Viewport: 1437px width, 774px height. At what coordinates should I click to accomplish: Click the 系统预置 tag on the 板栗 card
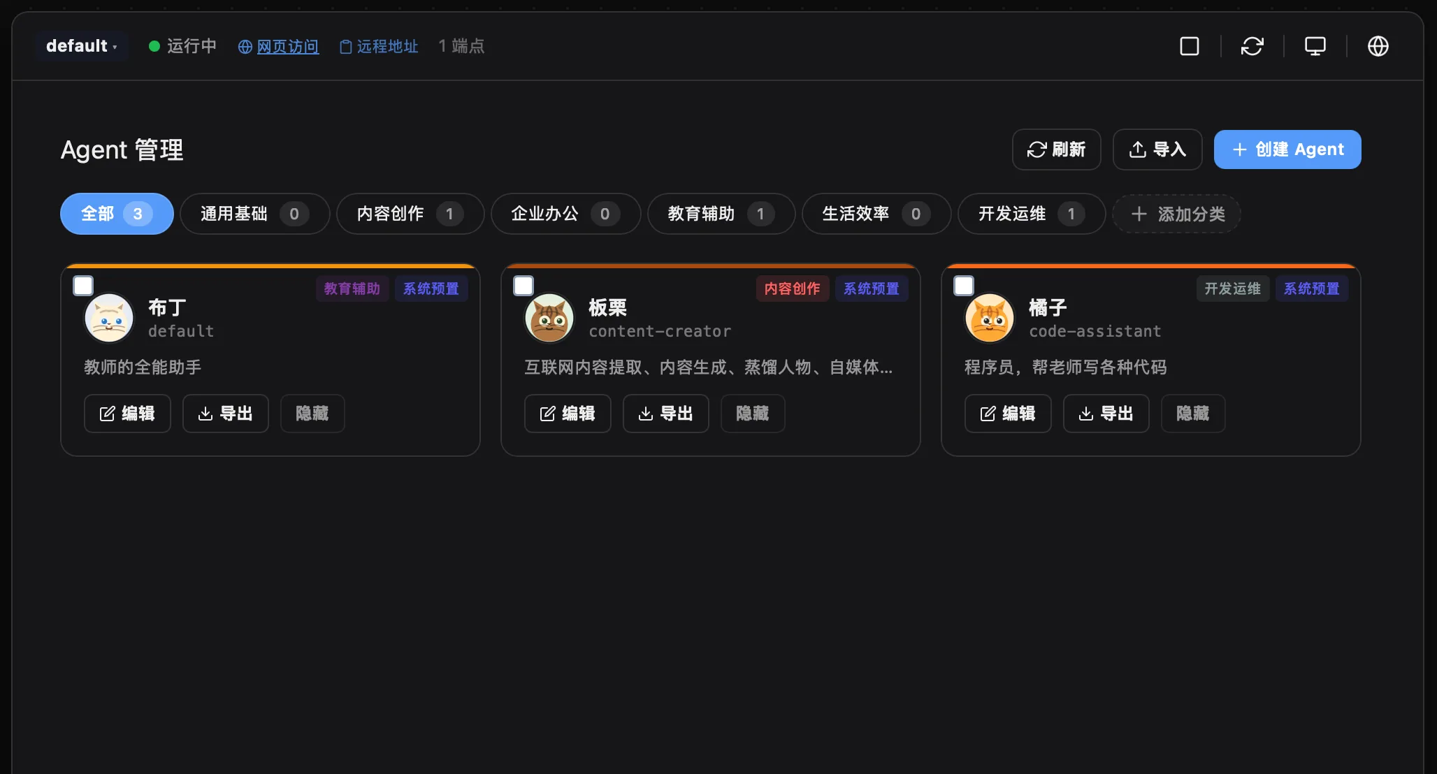(872, 289)
